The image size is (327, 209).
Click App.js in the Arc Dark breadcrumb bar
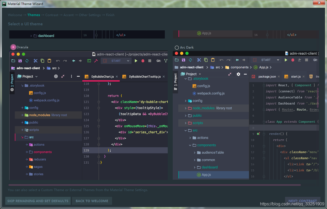point(263,67)
